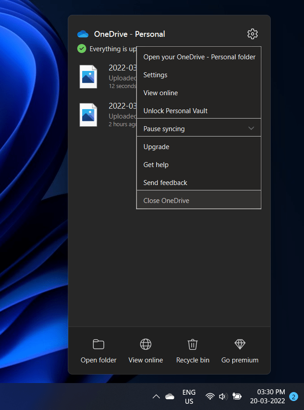This screenshot has height=410, width=304.
Task: Click the 'OneDrive - Personal' title text
Action: [130, 34]
